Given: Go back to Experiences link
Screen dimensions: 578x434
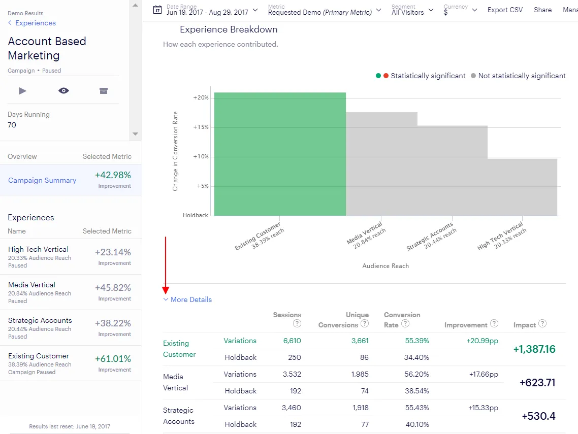Looking at the screenshot, I should tap(36, 23).
